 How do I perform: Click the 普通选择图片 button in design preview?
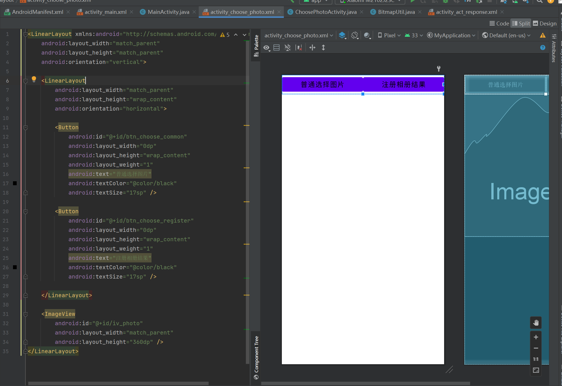click(322, 85)
